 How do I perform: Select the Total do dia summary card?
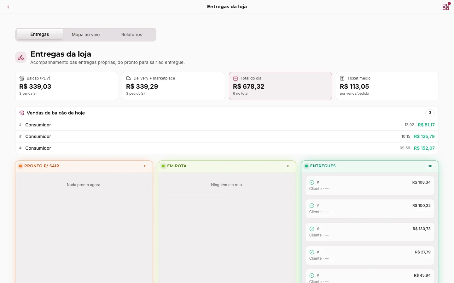[281, 86]
